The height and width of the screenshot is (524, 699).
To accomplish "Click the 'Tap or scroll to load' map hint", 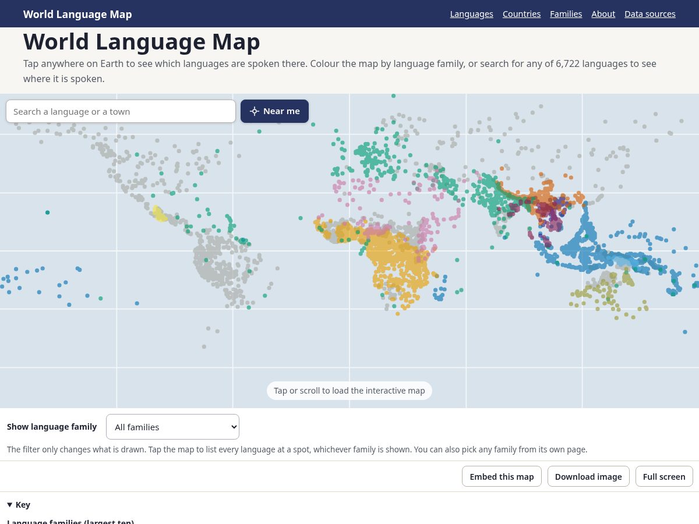I will point(349,391).
